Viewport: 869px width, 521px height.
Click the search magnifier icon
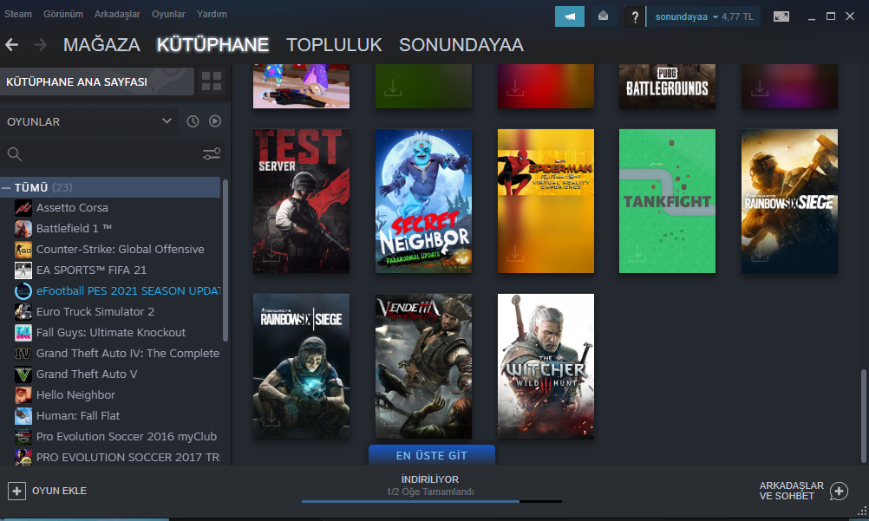15,154
